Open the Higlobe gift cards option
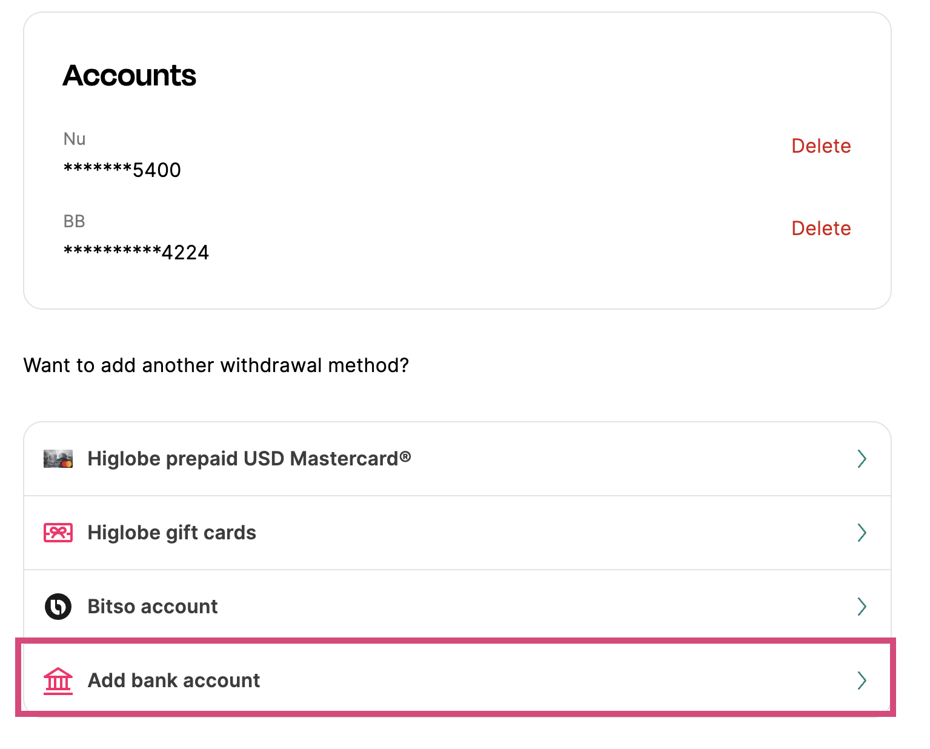The height and width of the screenshot is (749, 930). click(x=171, y=533)
